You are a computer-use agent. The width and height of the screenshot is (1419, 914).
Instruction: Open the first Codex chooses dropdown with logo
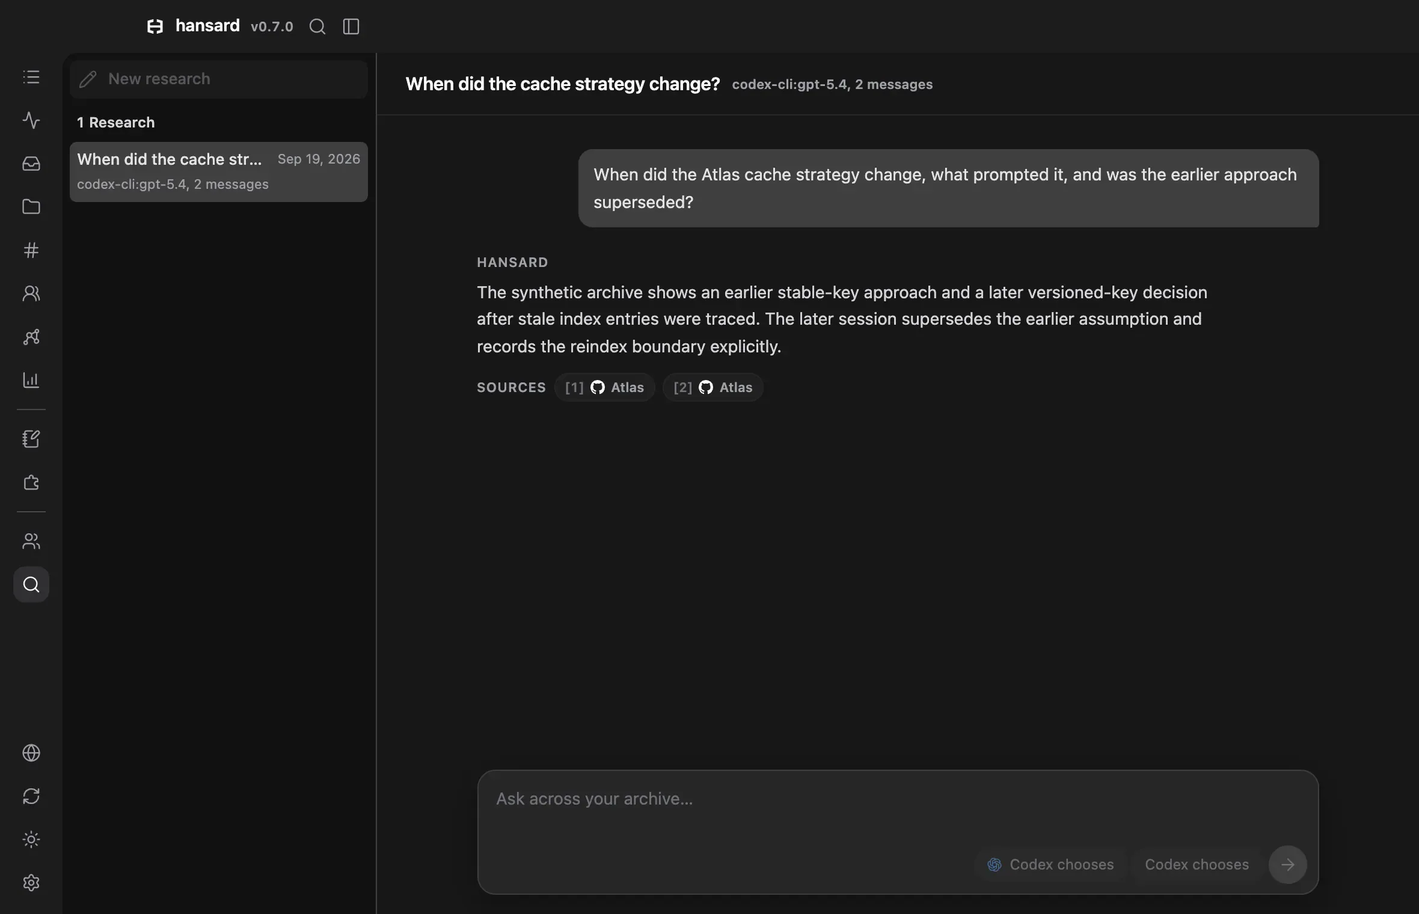click(x=1050, y=865)
